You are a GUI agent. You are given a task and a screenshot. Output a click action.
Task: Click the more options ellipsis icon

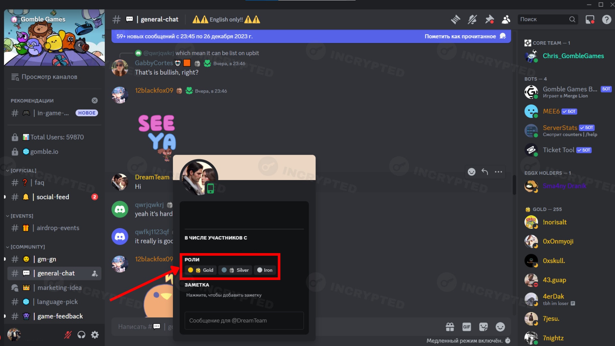(x=498, y=171)
